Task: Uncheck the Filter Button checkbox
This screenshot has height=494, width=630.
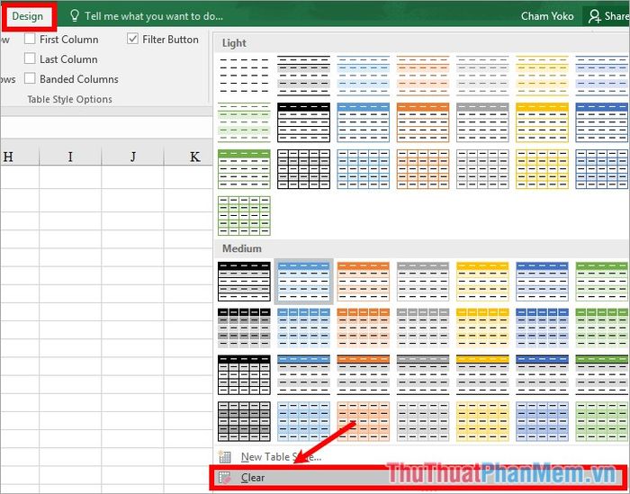Action: pos(133,40)
